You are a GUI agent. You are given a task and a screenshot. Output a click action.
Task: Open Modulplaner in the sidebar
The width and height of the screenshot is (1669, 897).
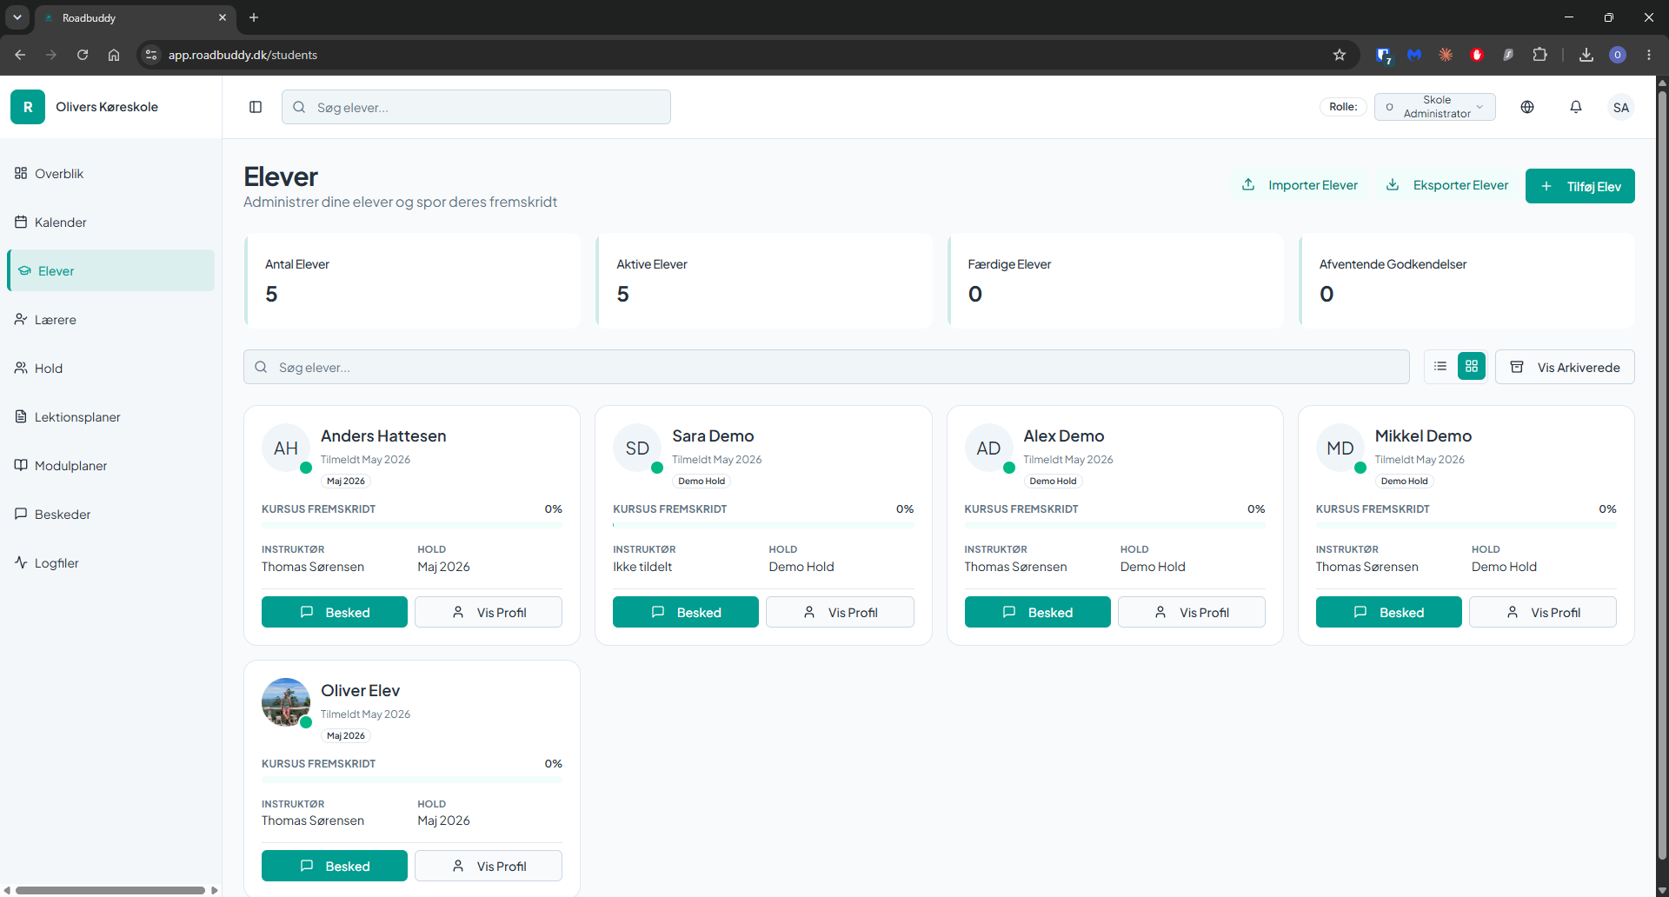pos(110,466)
